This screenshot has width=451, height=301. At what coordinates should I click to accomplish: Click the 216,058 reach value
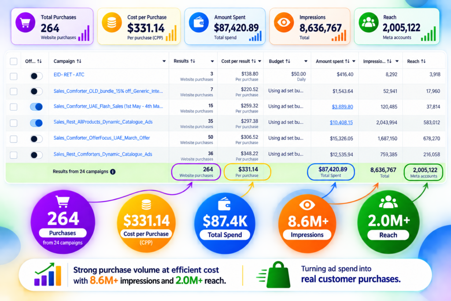click(432, 155)
